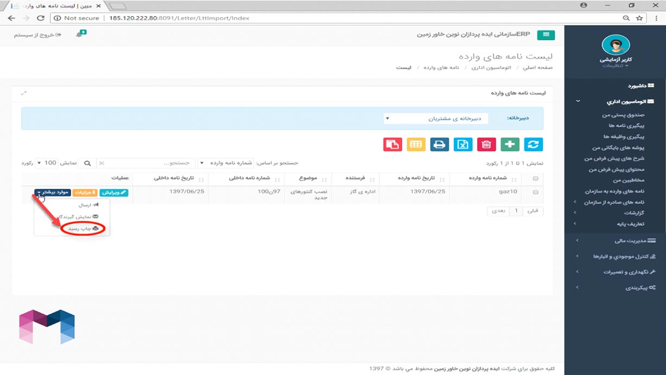Check the select-all header checkbox
The image size is (666, 375).
(536, 179)
